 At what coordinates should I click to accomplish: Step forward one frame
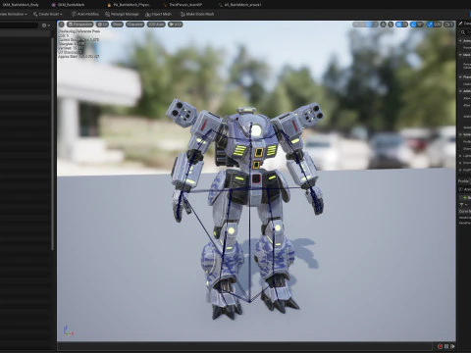[x=452, y=346]
